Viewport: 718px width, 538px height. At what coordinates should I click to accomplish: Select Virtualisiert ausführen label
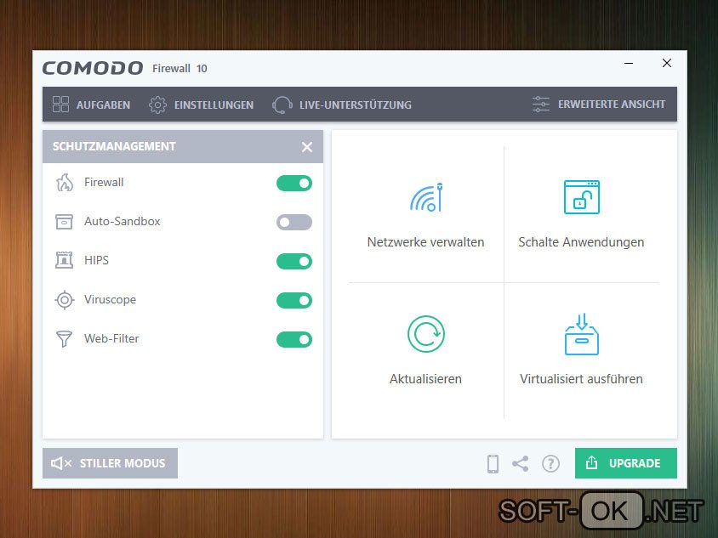581,379
